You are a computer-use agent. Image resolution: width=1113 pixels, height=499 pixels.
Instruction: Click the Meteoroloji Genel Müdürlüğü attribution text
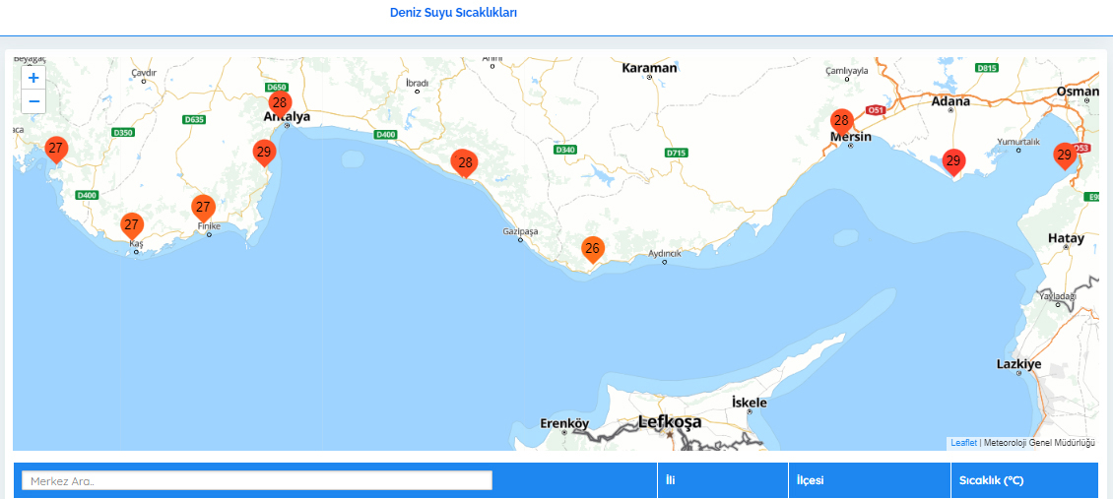[1039, 443]
